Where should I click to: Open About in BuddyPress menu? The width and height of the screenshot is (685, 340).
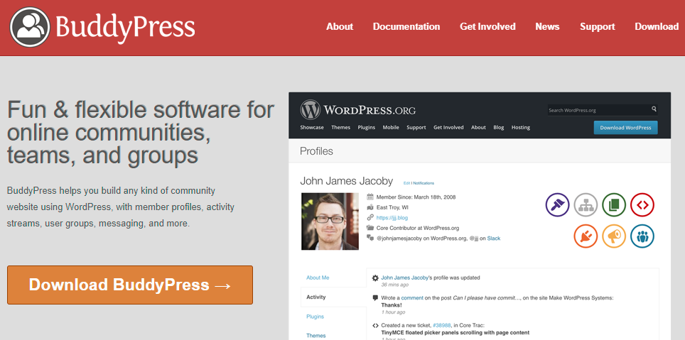pyautogui.click(x=340, y=27)
